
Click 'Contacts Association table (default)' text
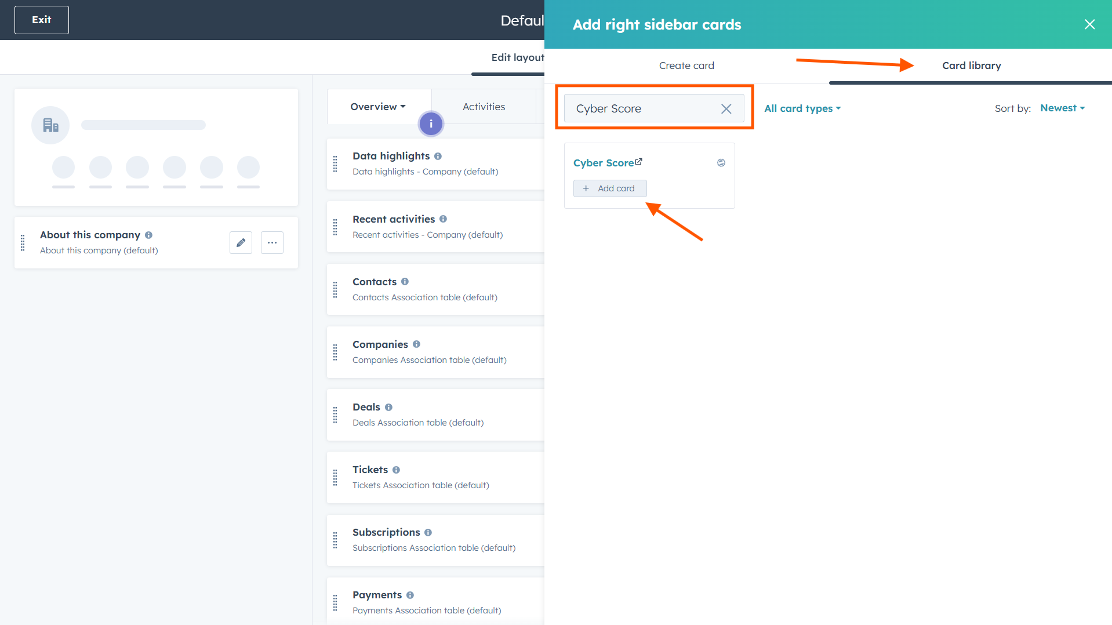(425, 297)
